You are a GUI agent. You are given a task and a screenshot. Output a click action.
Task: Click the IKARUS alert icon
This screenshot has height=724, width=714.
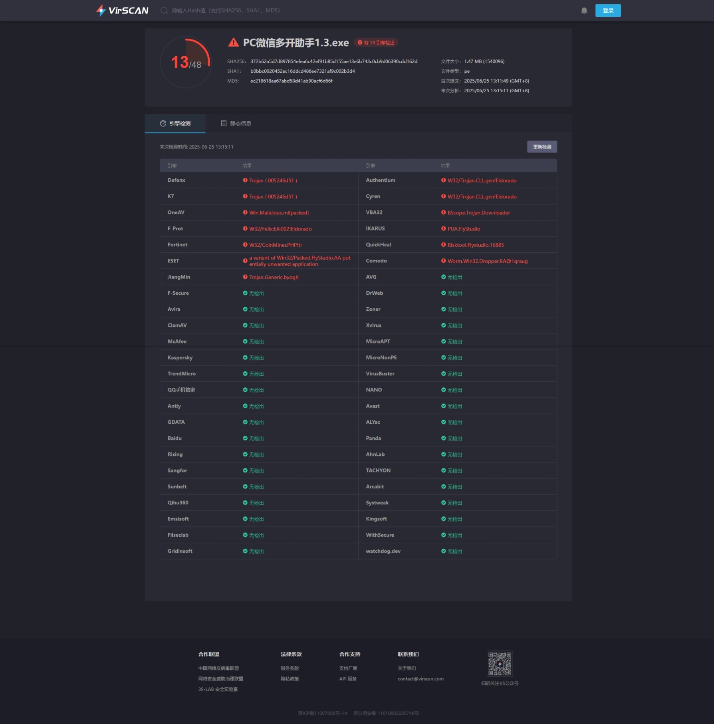click(443, 228)
